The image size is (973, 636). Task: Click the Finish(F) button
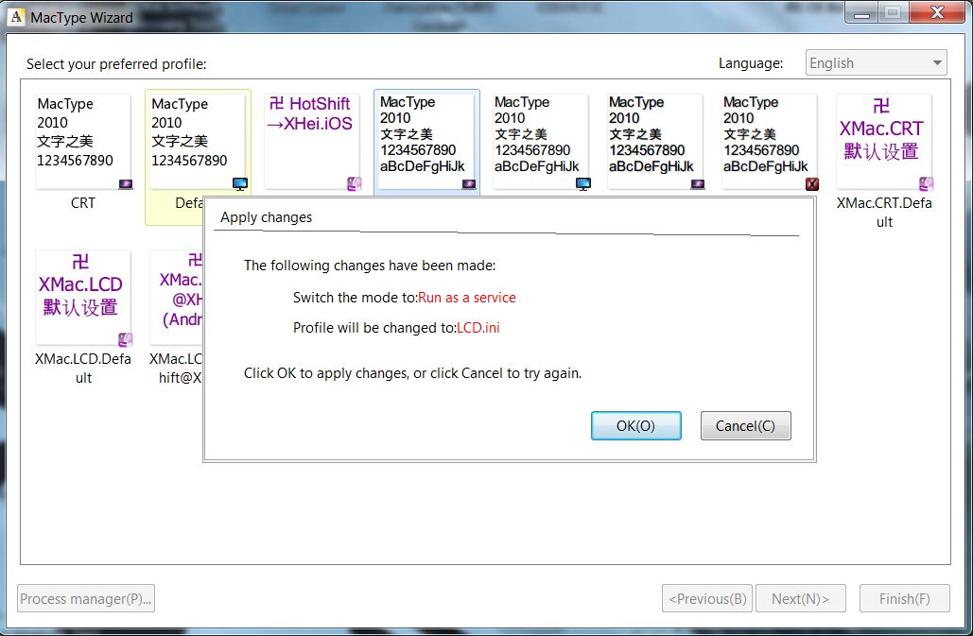tap(904, 598)
